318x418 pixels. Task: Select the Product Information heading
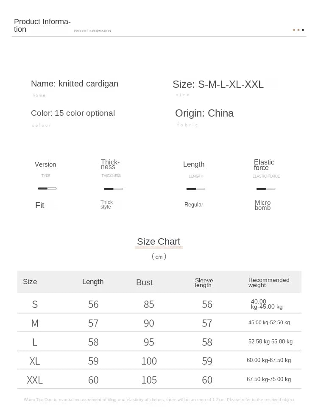(x=42, y=25)
